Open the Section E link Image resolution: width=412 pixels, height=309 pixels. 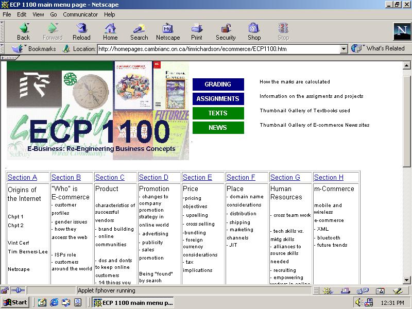197,177
